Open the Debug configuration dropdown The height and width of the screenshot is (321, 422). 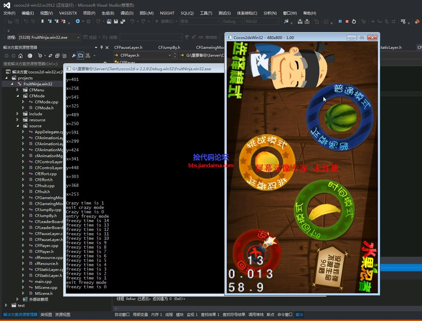coord(240,21)
